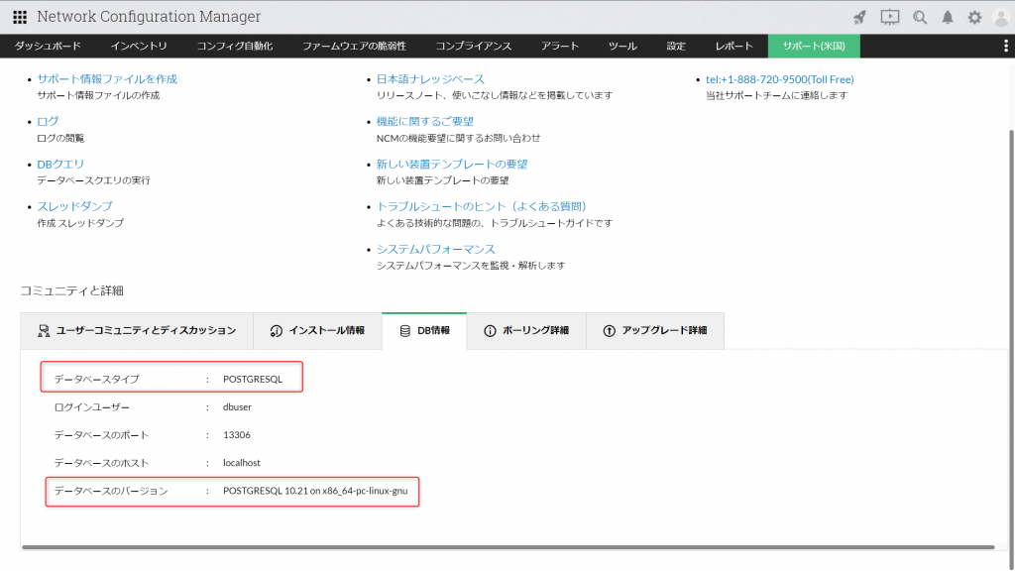Open the settings gear icon

[x=975, y=18]
